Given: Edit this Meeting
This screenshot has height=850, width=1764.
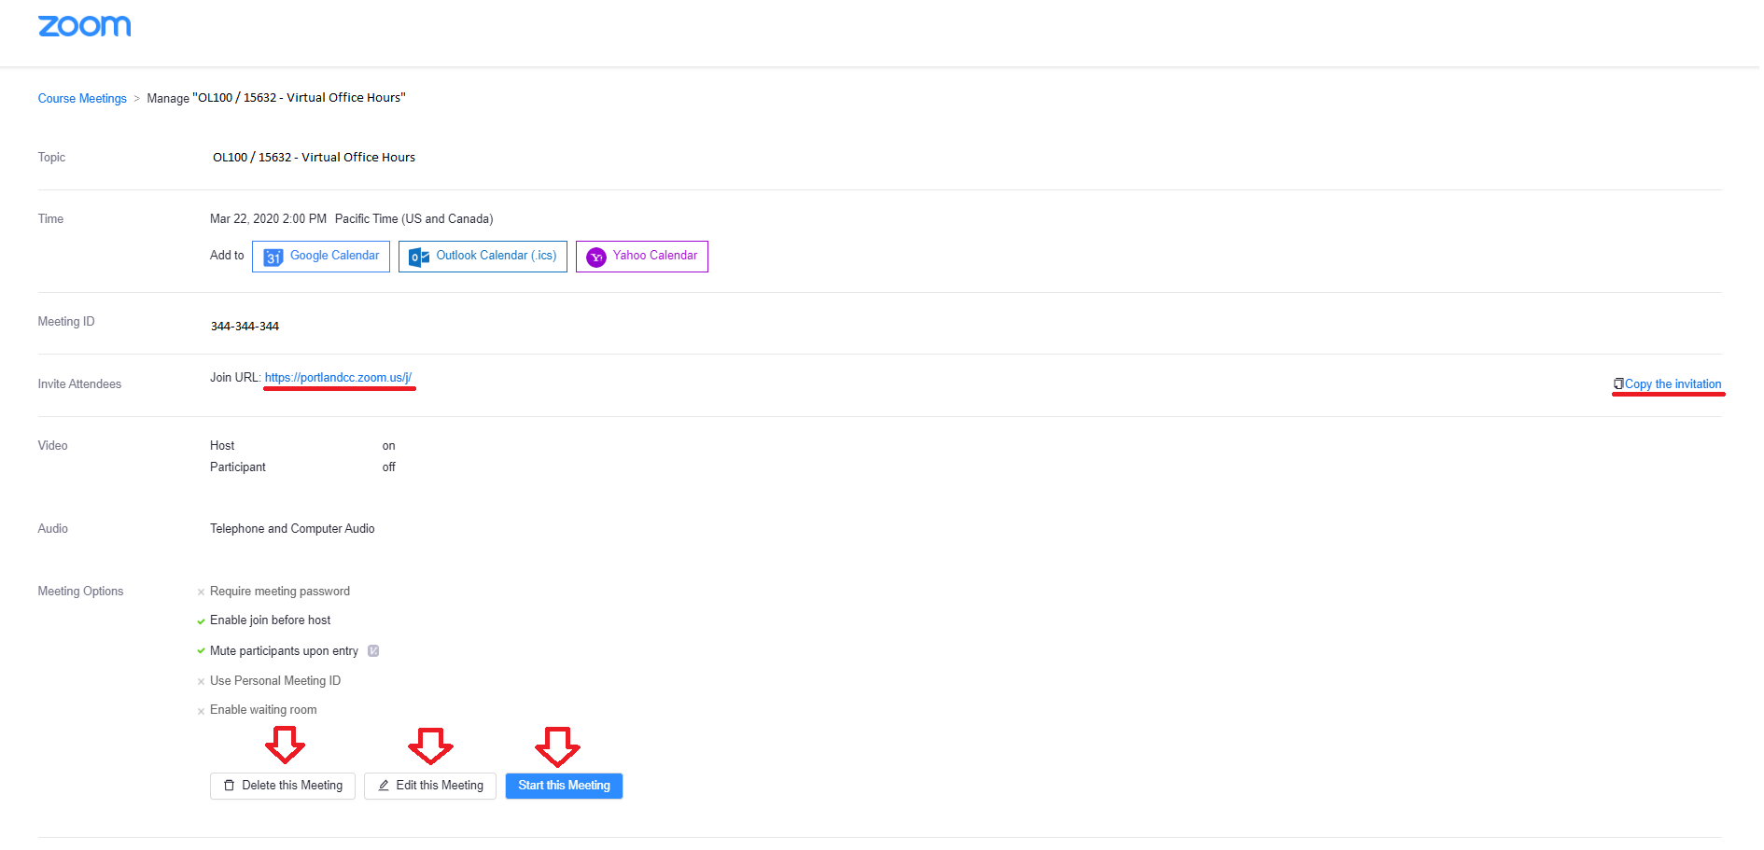Looking at the screenshot, I should click(429, 785).
